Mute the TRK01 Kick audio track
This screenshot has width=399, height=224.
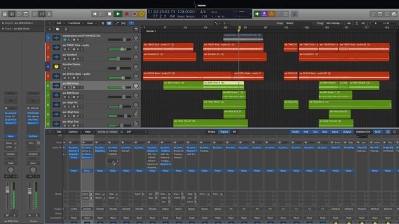click(65, 49)
